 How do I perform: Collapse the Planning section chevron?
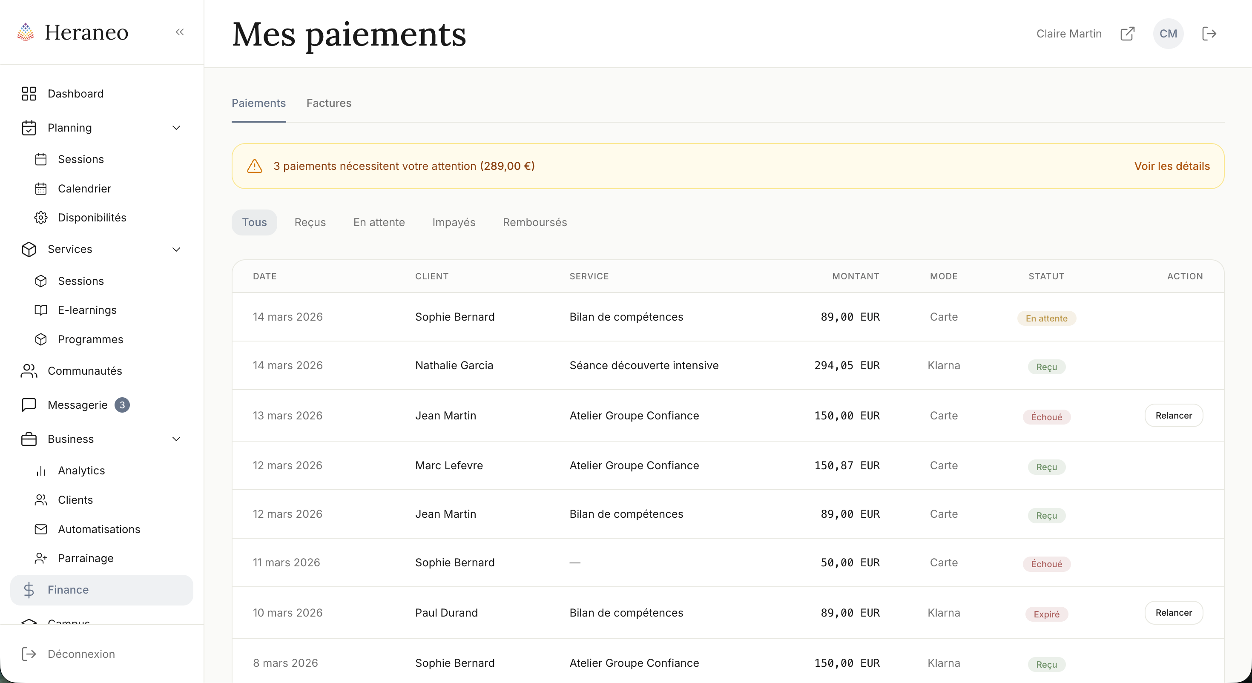click(176, 128)
